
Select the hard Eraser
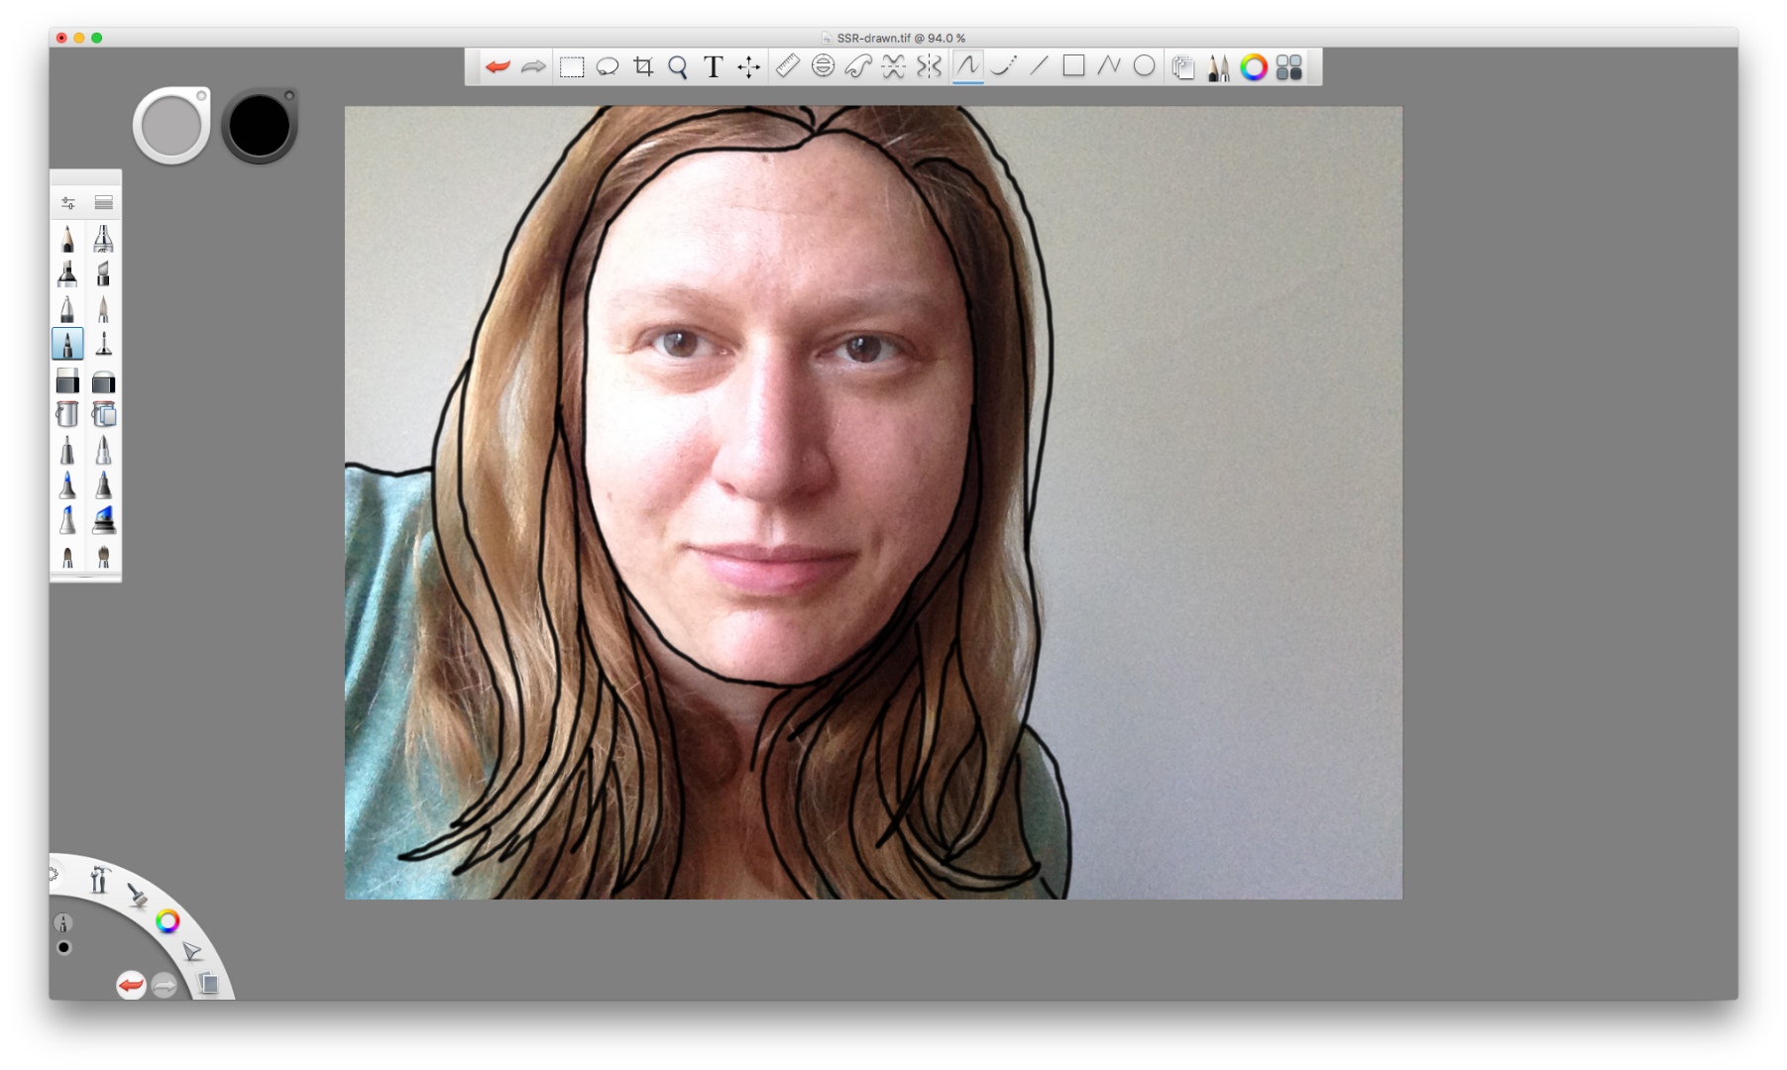tap(67, 380)
